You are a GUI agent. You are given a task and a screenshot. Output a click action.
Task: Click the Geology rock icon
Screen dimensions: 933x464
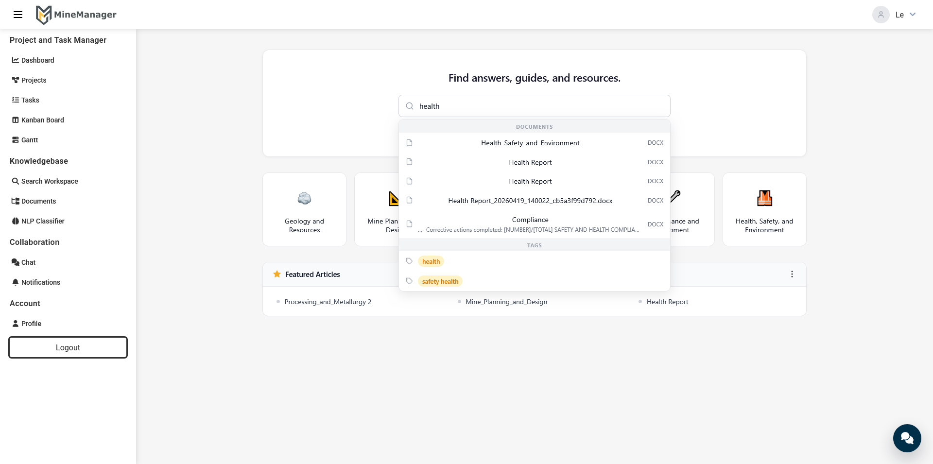click(x=305, y=198)
